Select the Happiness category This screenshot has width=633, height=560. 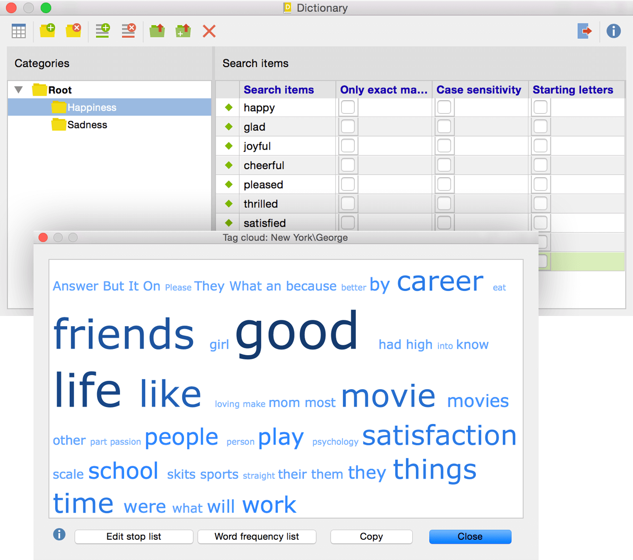(x=109, y=107)
